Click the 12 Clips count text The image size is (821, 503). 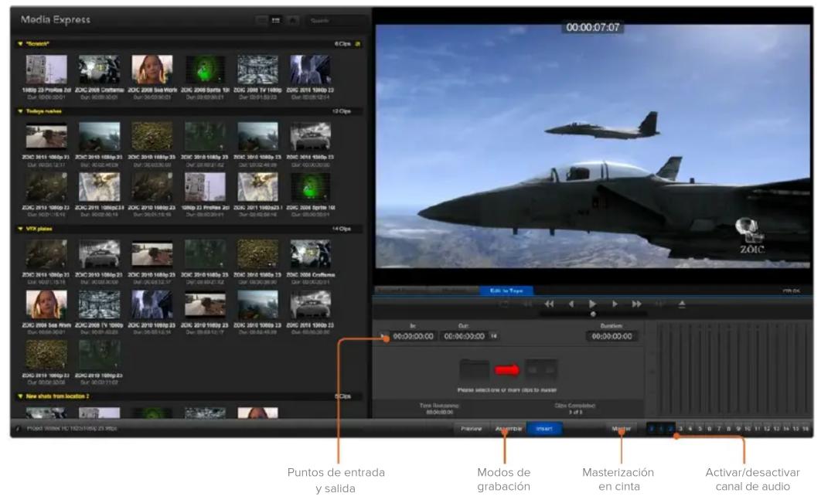[x=342, y=111]
